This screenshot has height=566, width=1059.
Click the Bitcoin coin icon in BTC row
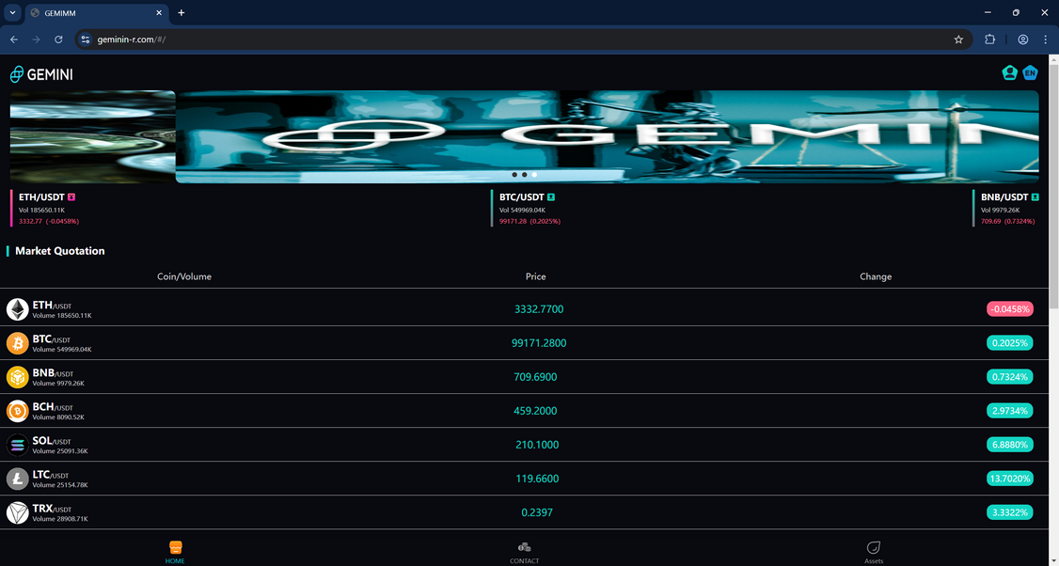[18, 343]
